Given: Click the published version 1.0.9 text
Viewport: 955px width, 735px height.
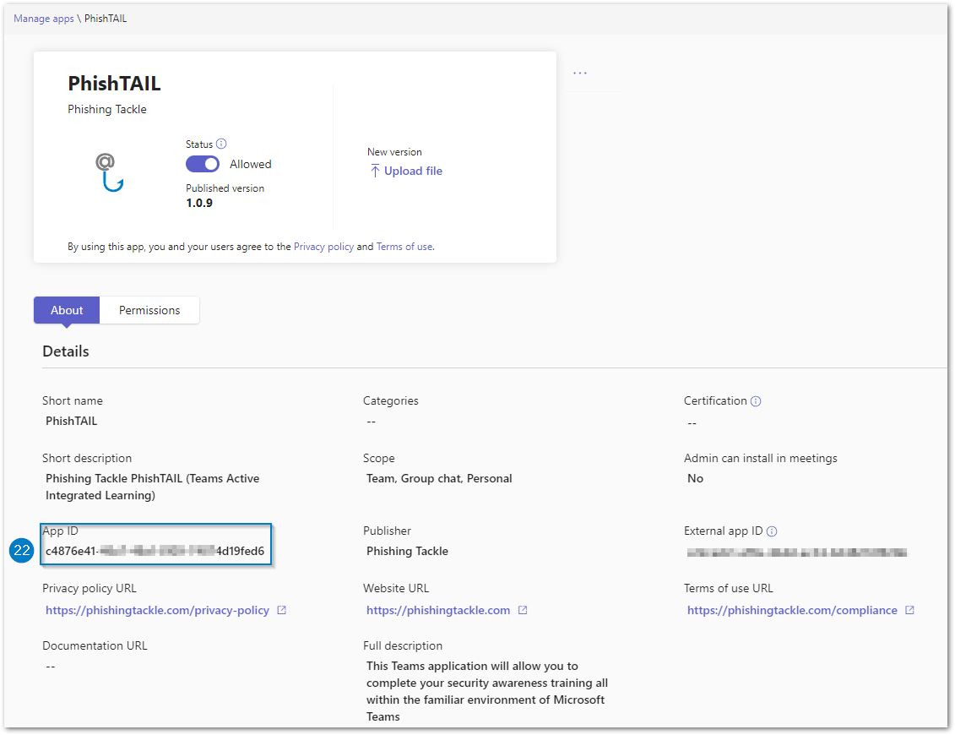Looking at the screenshot, I should (199, 203).
